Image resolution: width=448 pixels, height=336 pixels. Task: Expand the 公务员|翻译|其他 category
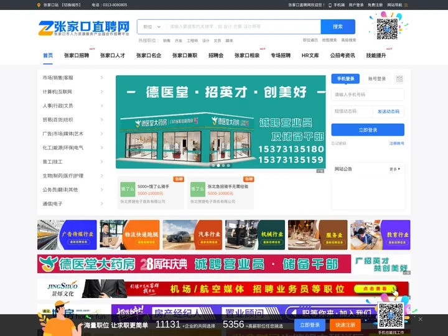point(73,190)
